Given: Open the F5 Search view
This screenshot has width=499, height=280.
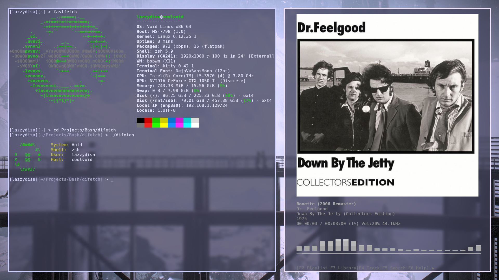Looking at the screenshot, I should click(394, 268).
